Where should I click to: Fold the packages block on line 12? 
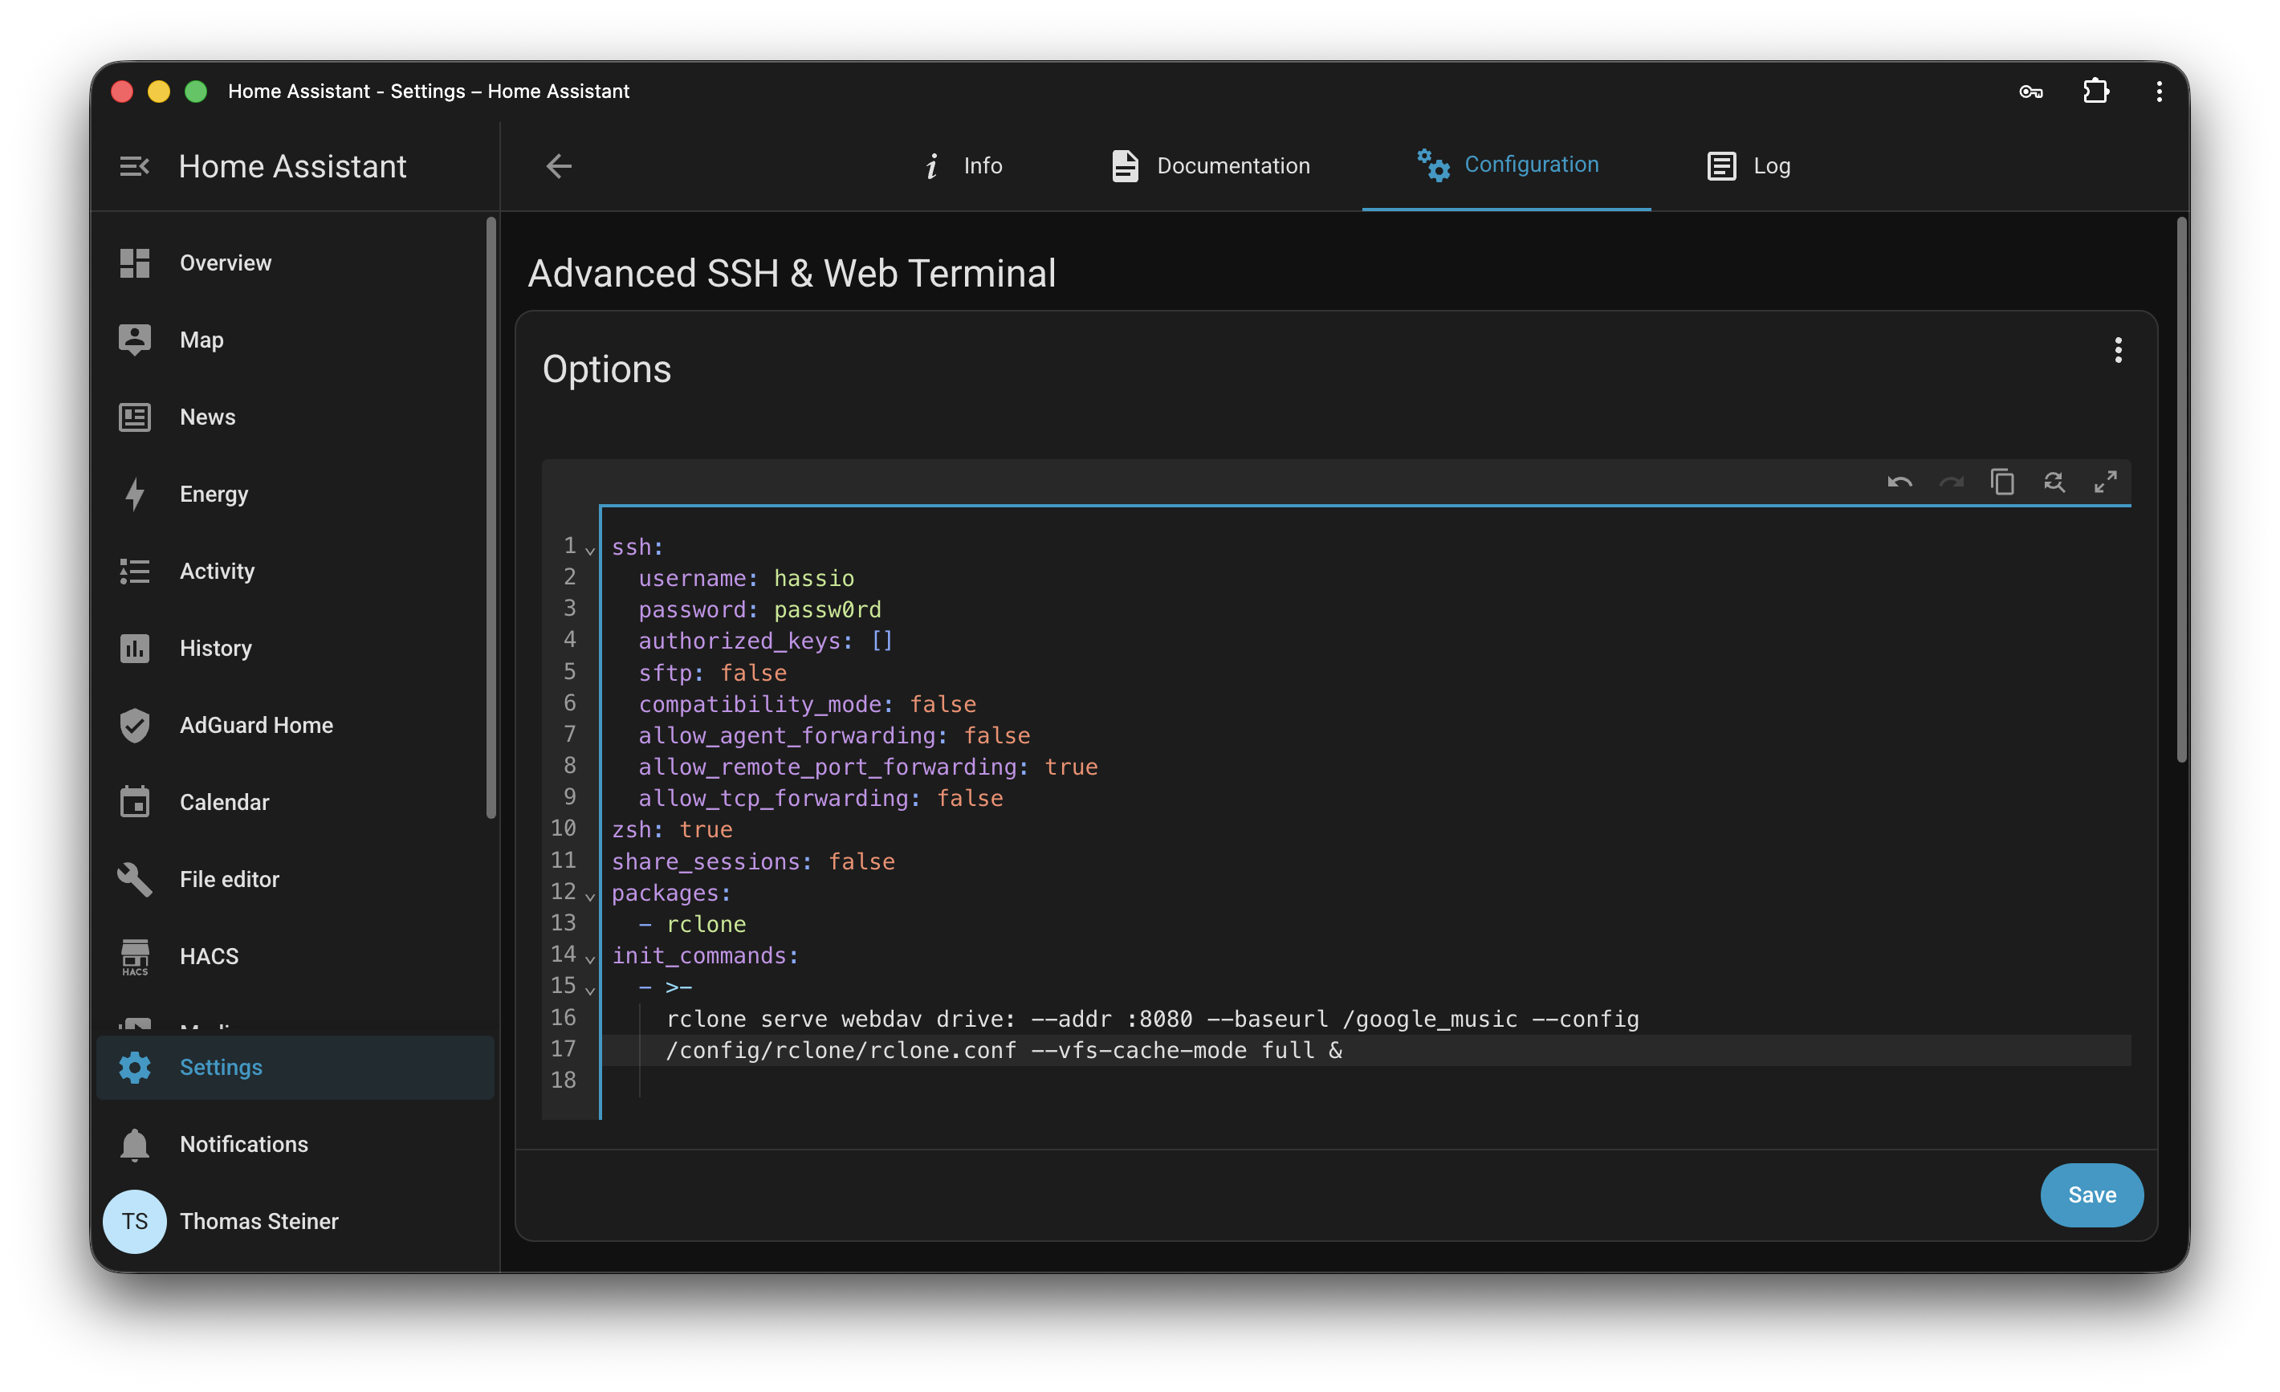click(589, 897)
